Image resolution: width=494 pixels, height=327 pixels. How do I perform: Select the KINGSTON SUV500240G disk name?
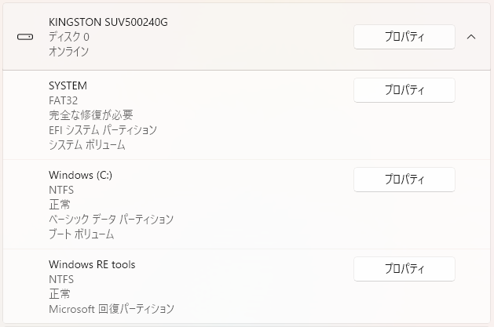(108, 22)
